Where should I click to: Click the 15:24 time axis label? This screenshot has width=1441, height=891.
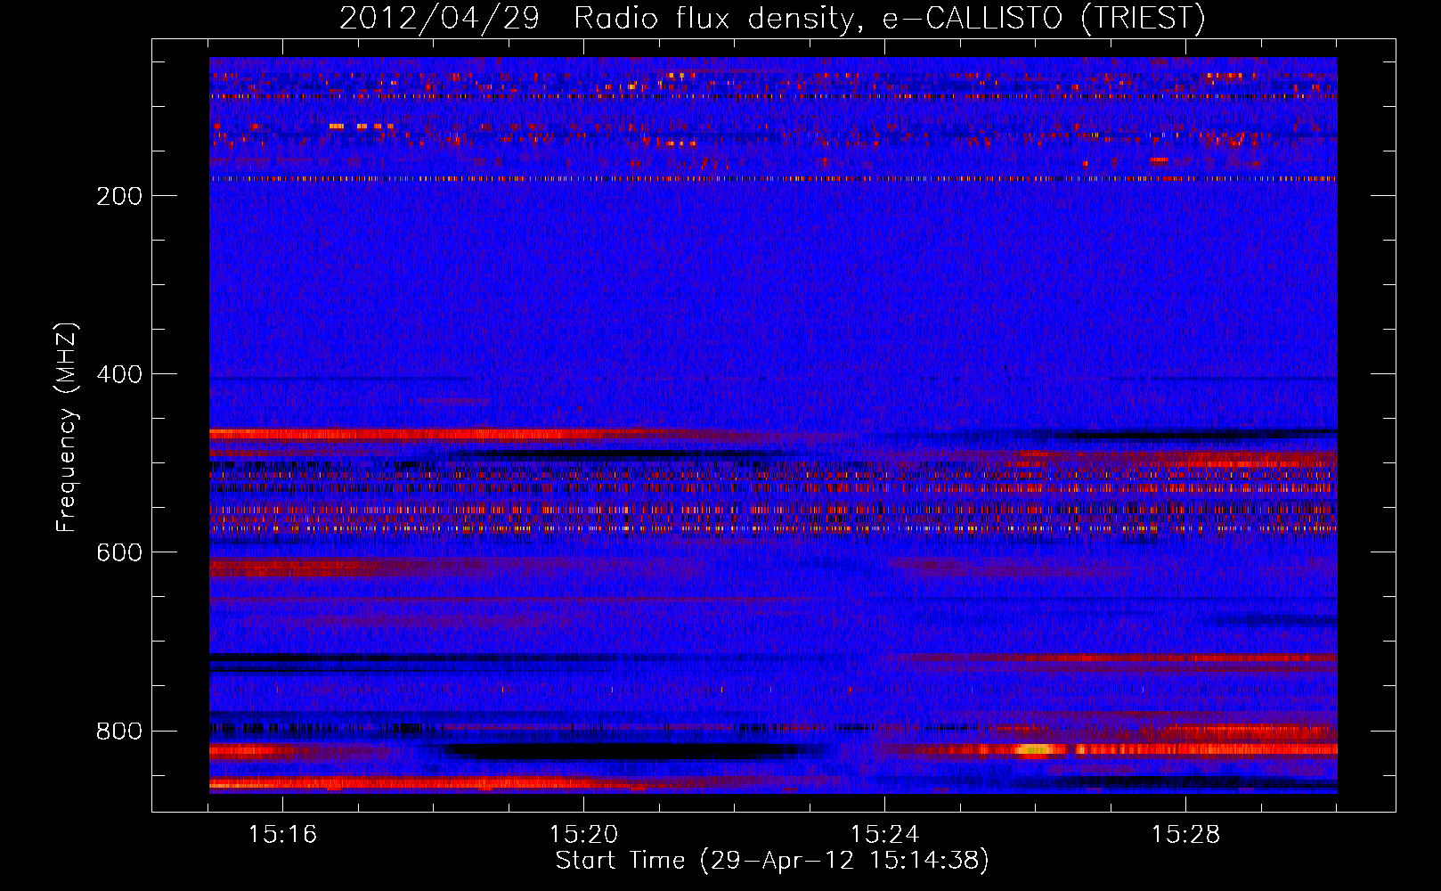(884, 834)
